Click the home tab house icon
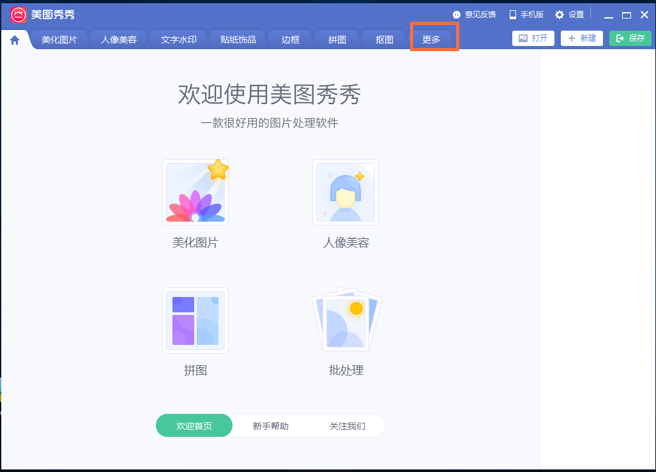The image size is (656, 472). point(14,38)
